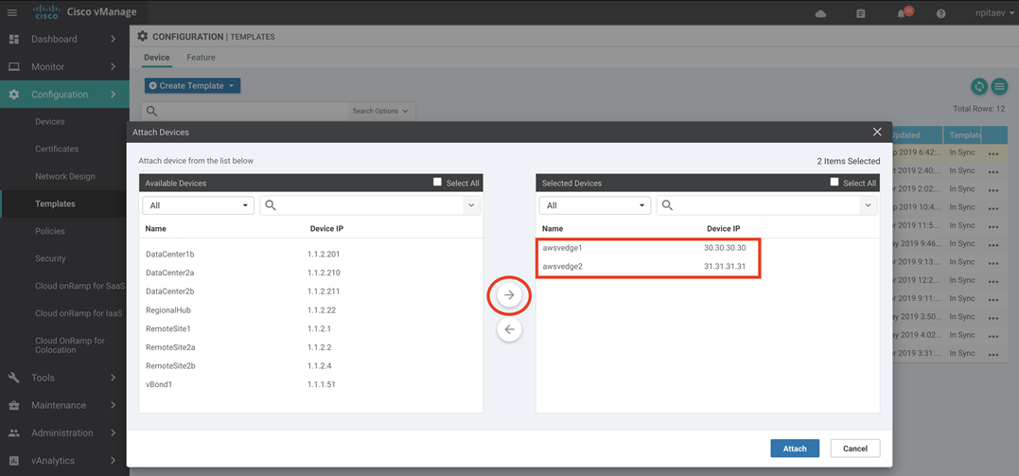Screen dimensions: 1019x476
Task: Open the help question mark icon
Action: (941, 13)
